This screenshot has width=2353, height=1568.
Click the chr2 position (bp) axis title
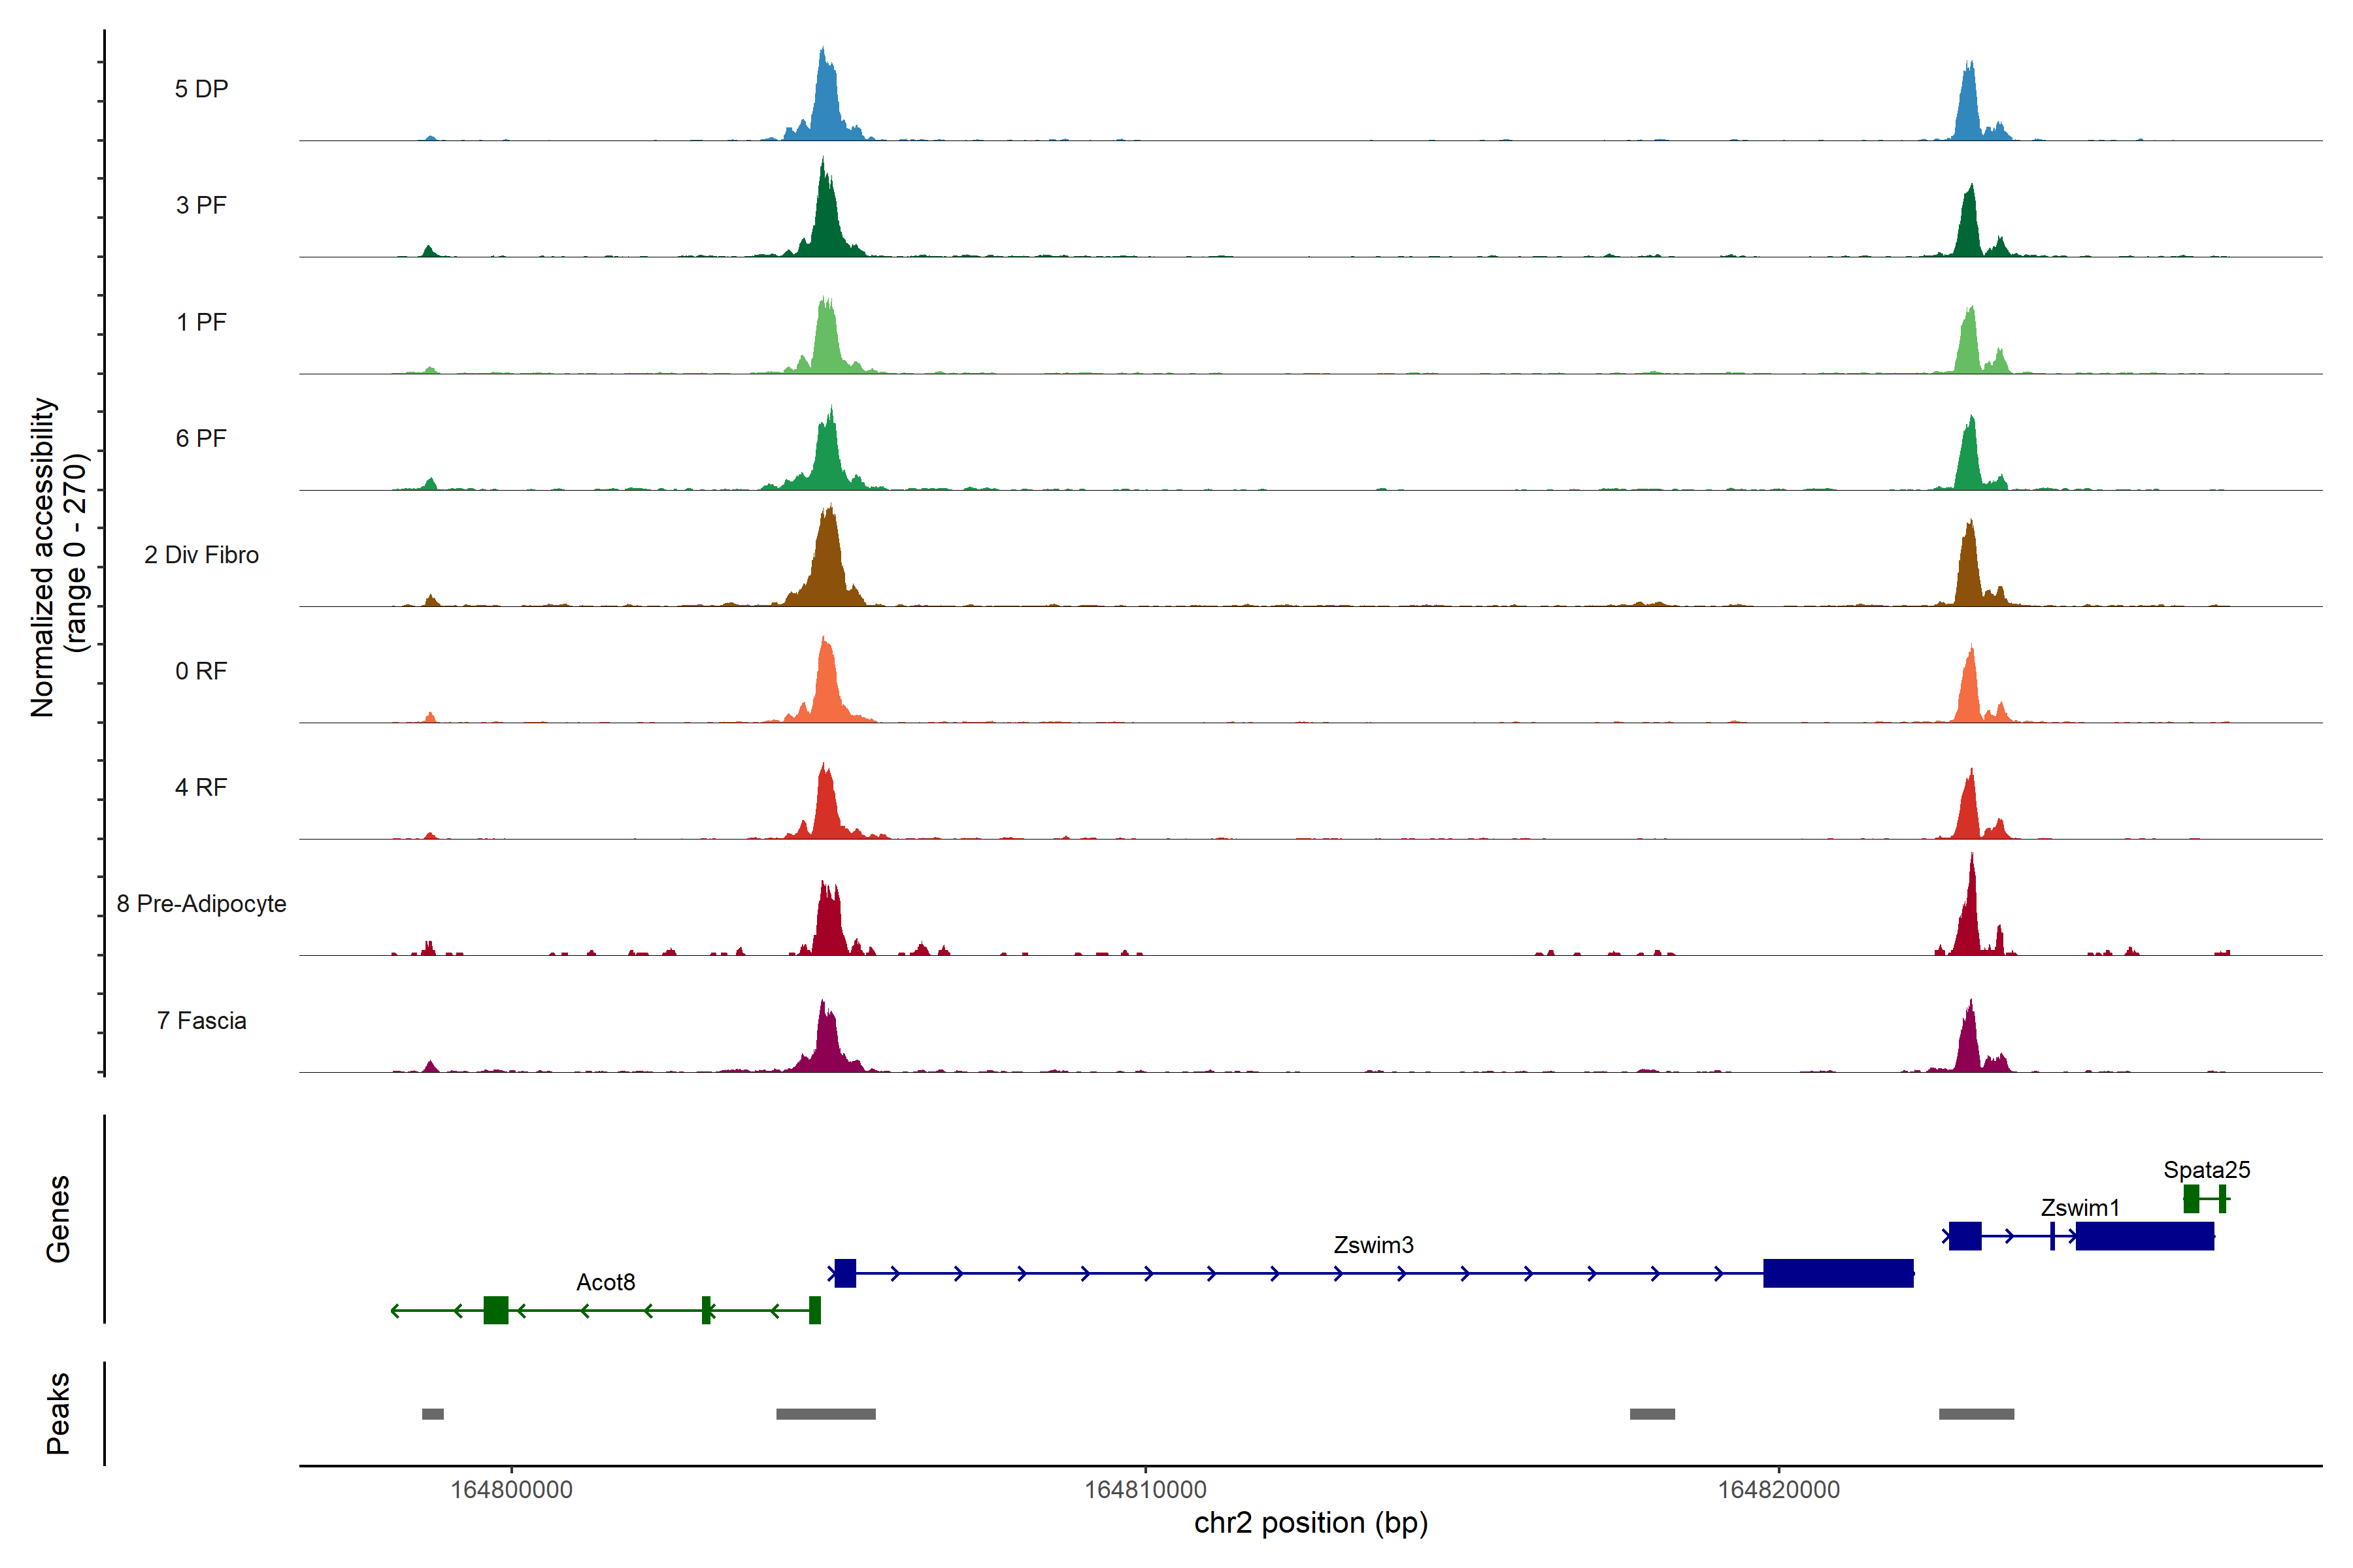point(1310,1523)
